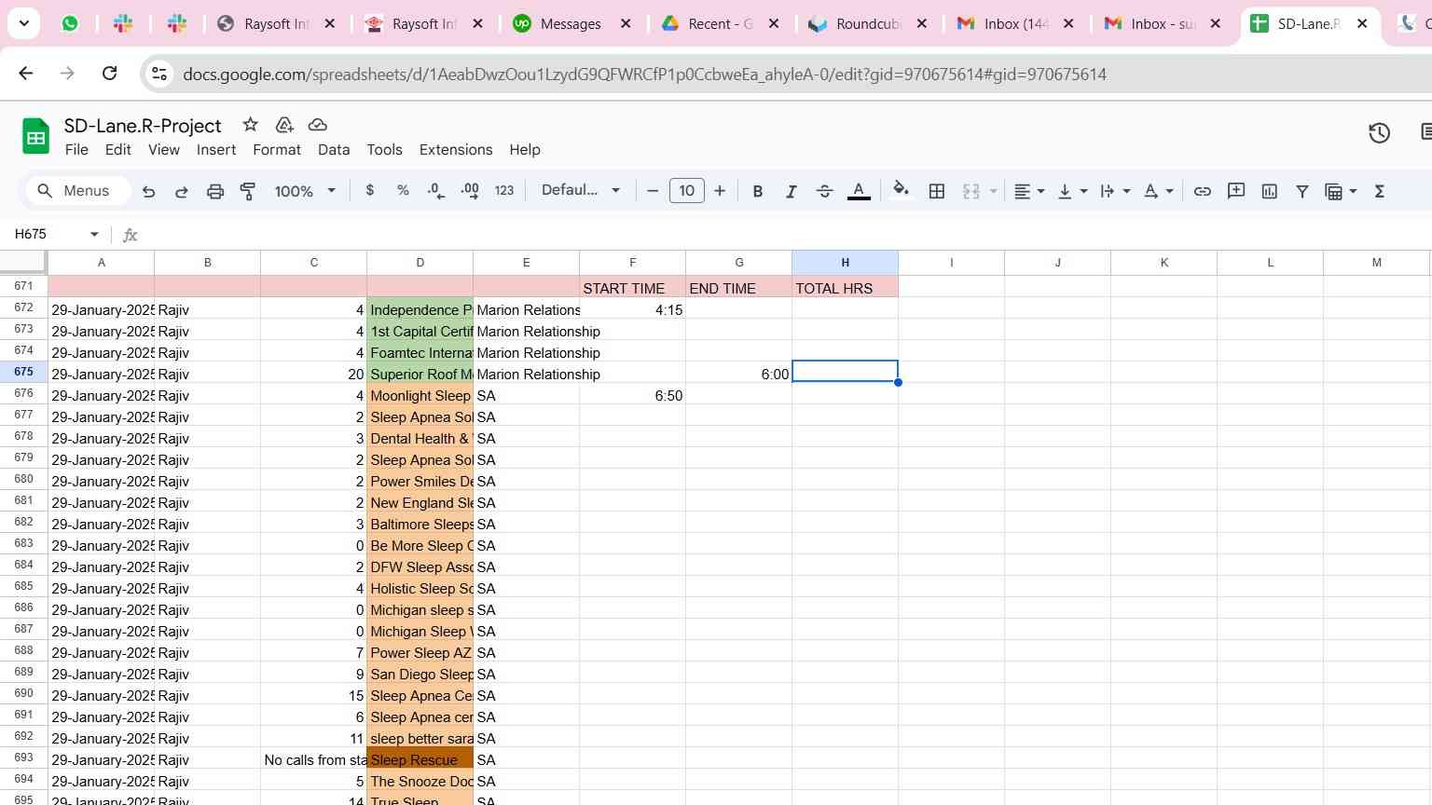This screenshot has width=1432, height=805.
Task: Open the File menu
Action: coord(76,149)
